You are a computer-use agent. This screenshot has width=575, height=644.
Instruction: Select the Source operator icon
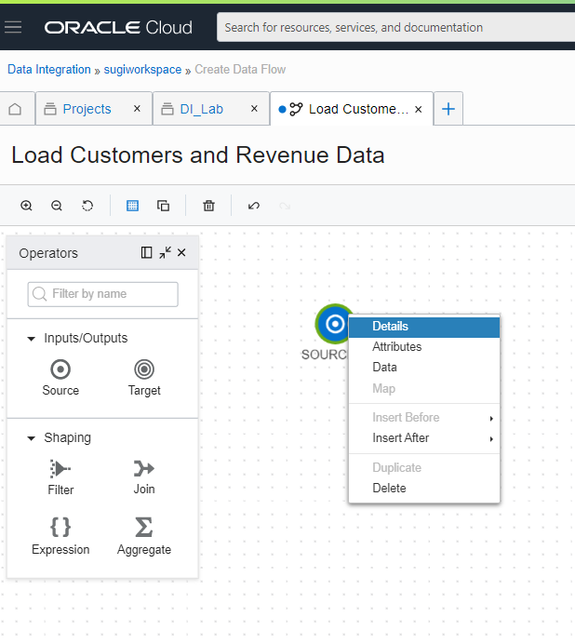60,369
